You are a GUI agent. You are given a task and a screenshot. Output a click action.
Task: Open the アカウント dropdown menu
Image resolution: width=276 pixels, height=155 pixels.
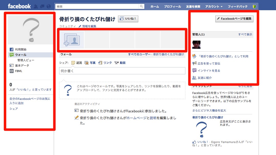(x=214, y=6)
